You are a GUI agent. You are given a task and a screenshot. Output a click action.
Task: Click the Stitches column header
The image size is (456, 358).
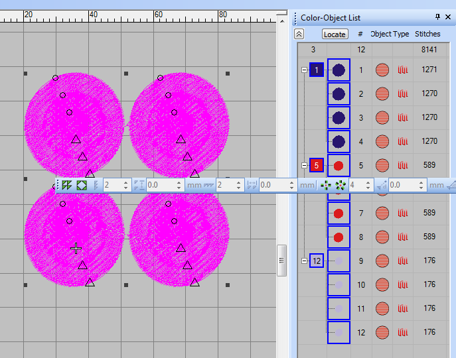click(x=427, y=34)
